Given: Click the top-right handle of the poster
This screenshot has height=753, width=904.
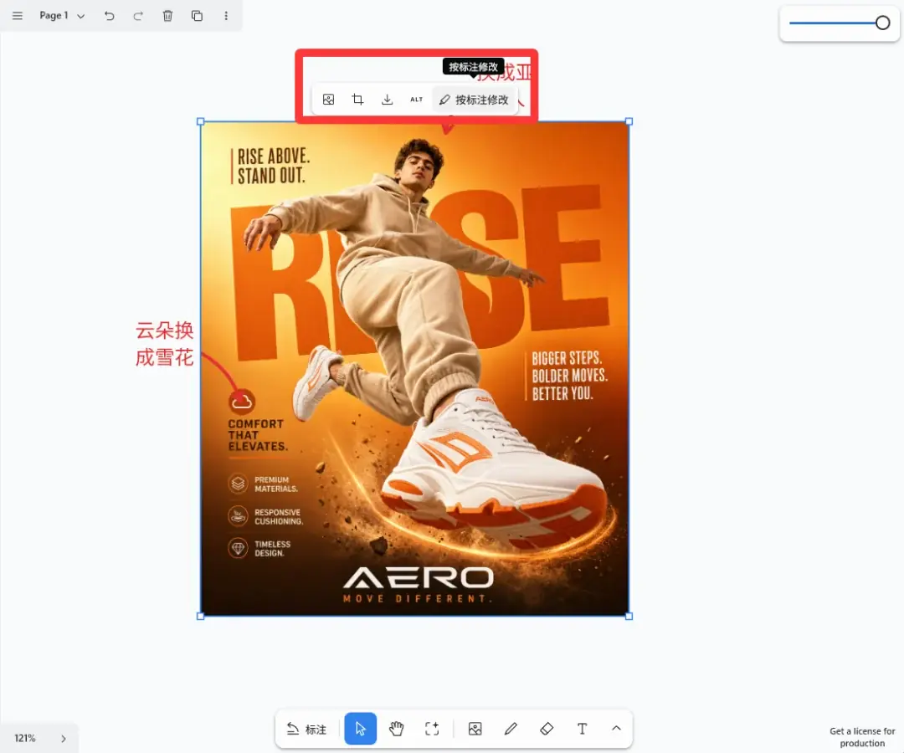Looking at the screenshot, I should [x=629, y=121].
